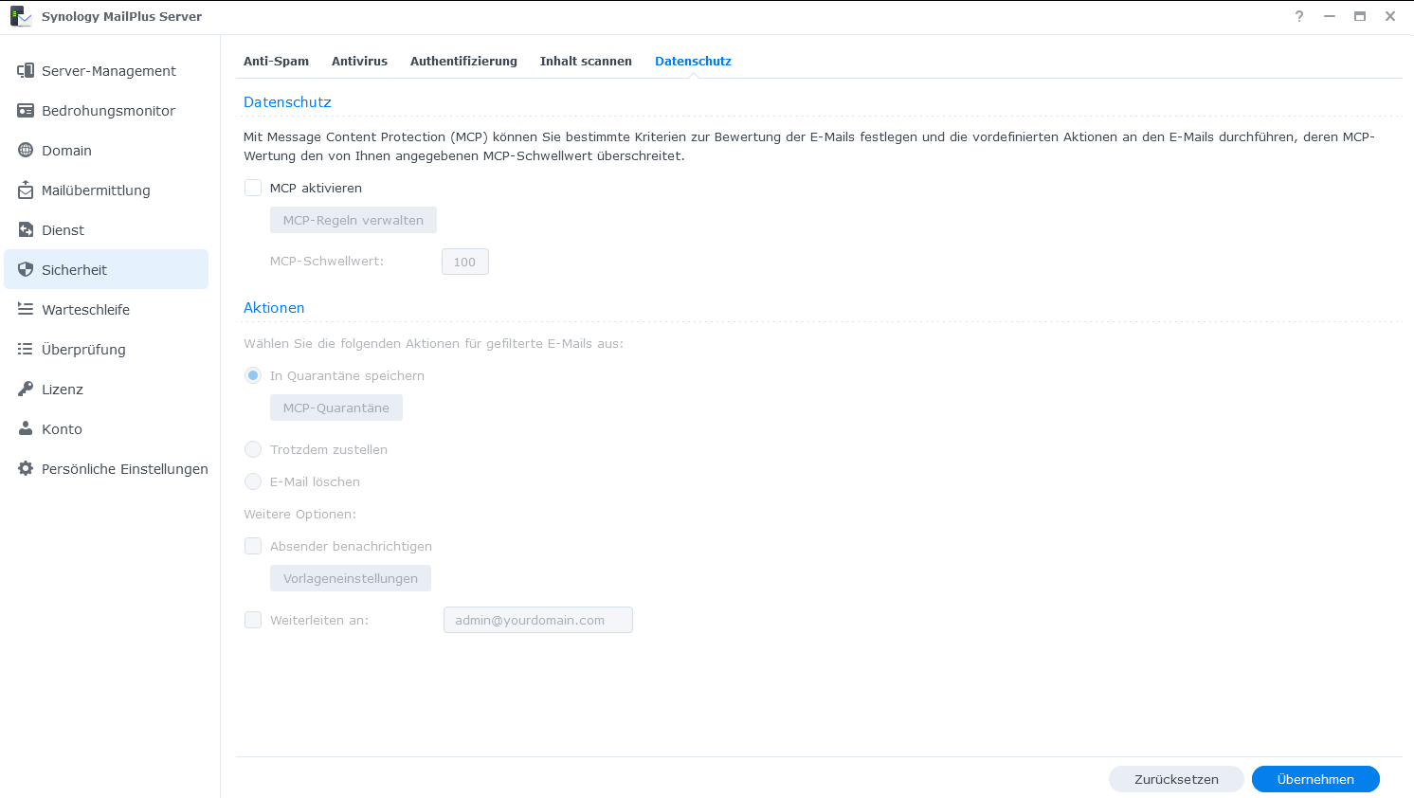
Task: Switch to the Anti-Spam tab
Action: tap(276, 61)
